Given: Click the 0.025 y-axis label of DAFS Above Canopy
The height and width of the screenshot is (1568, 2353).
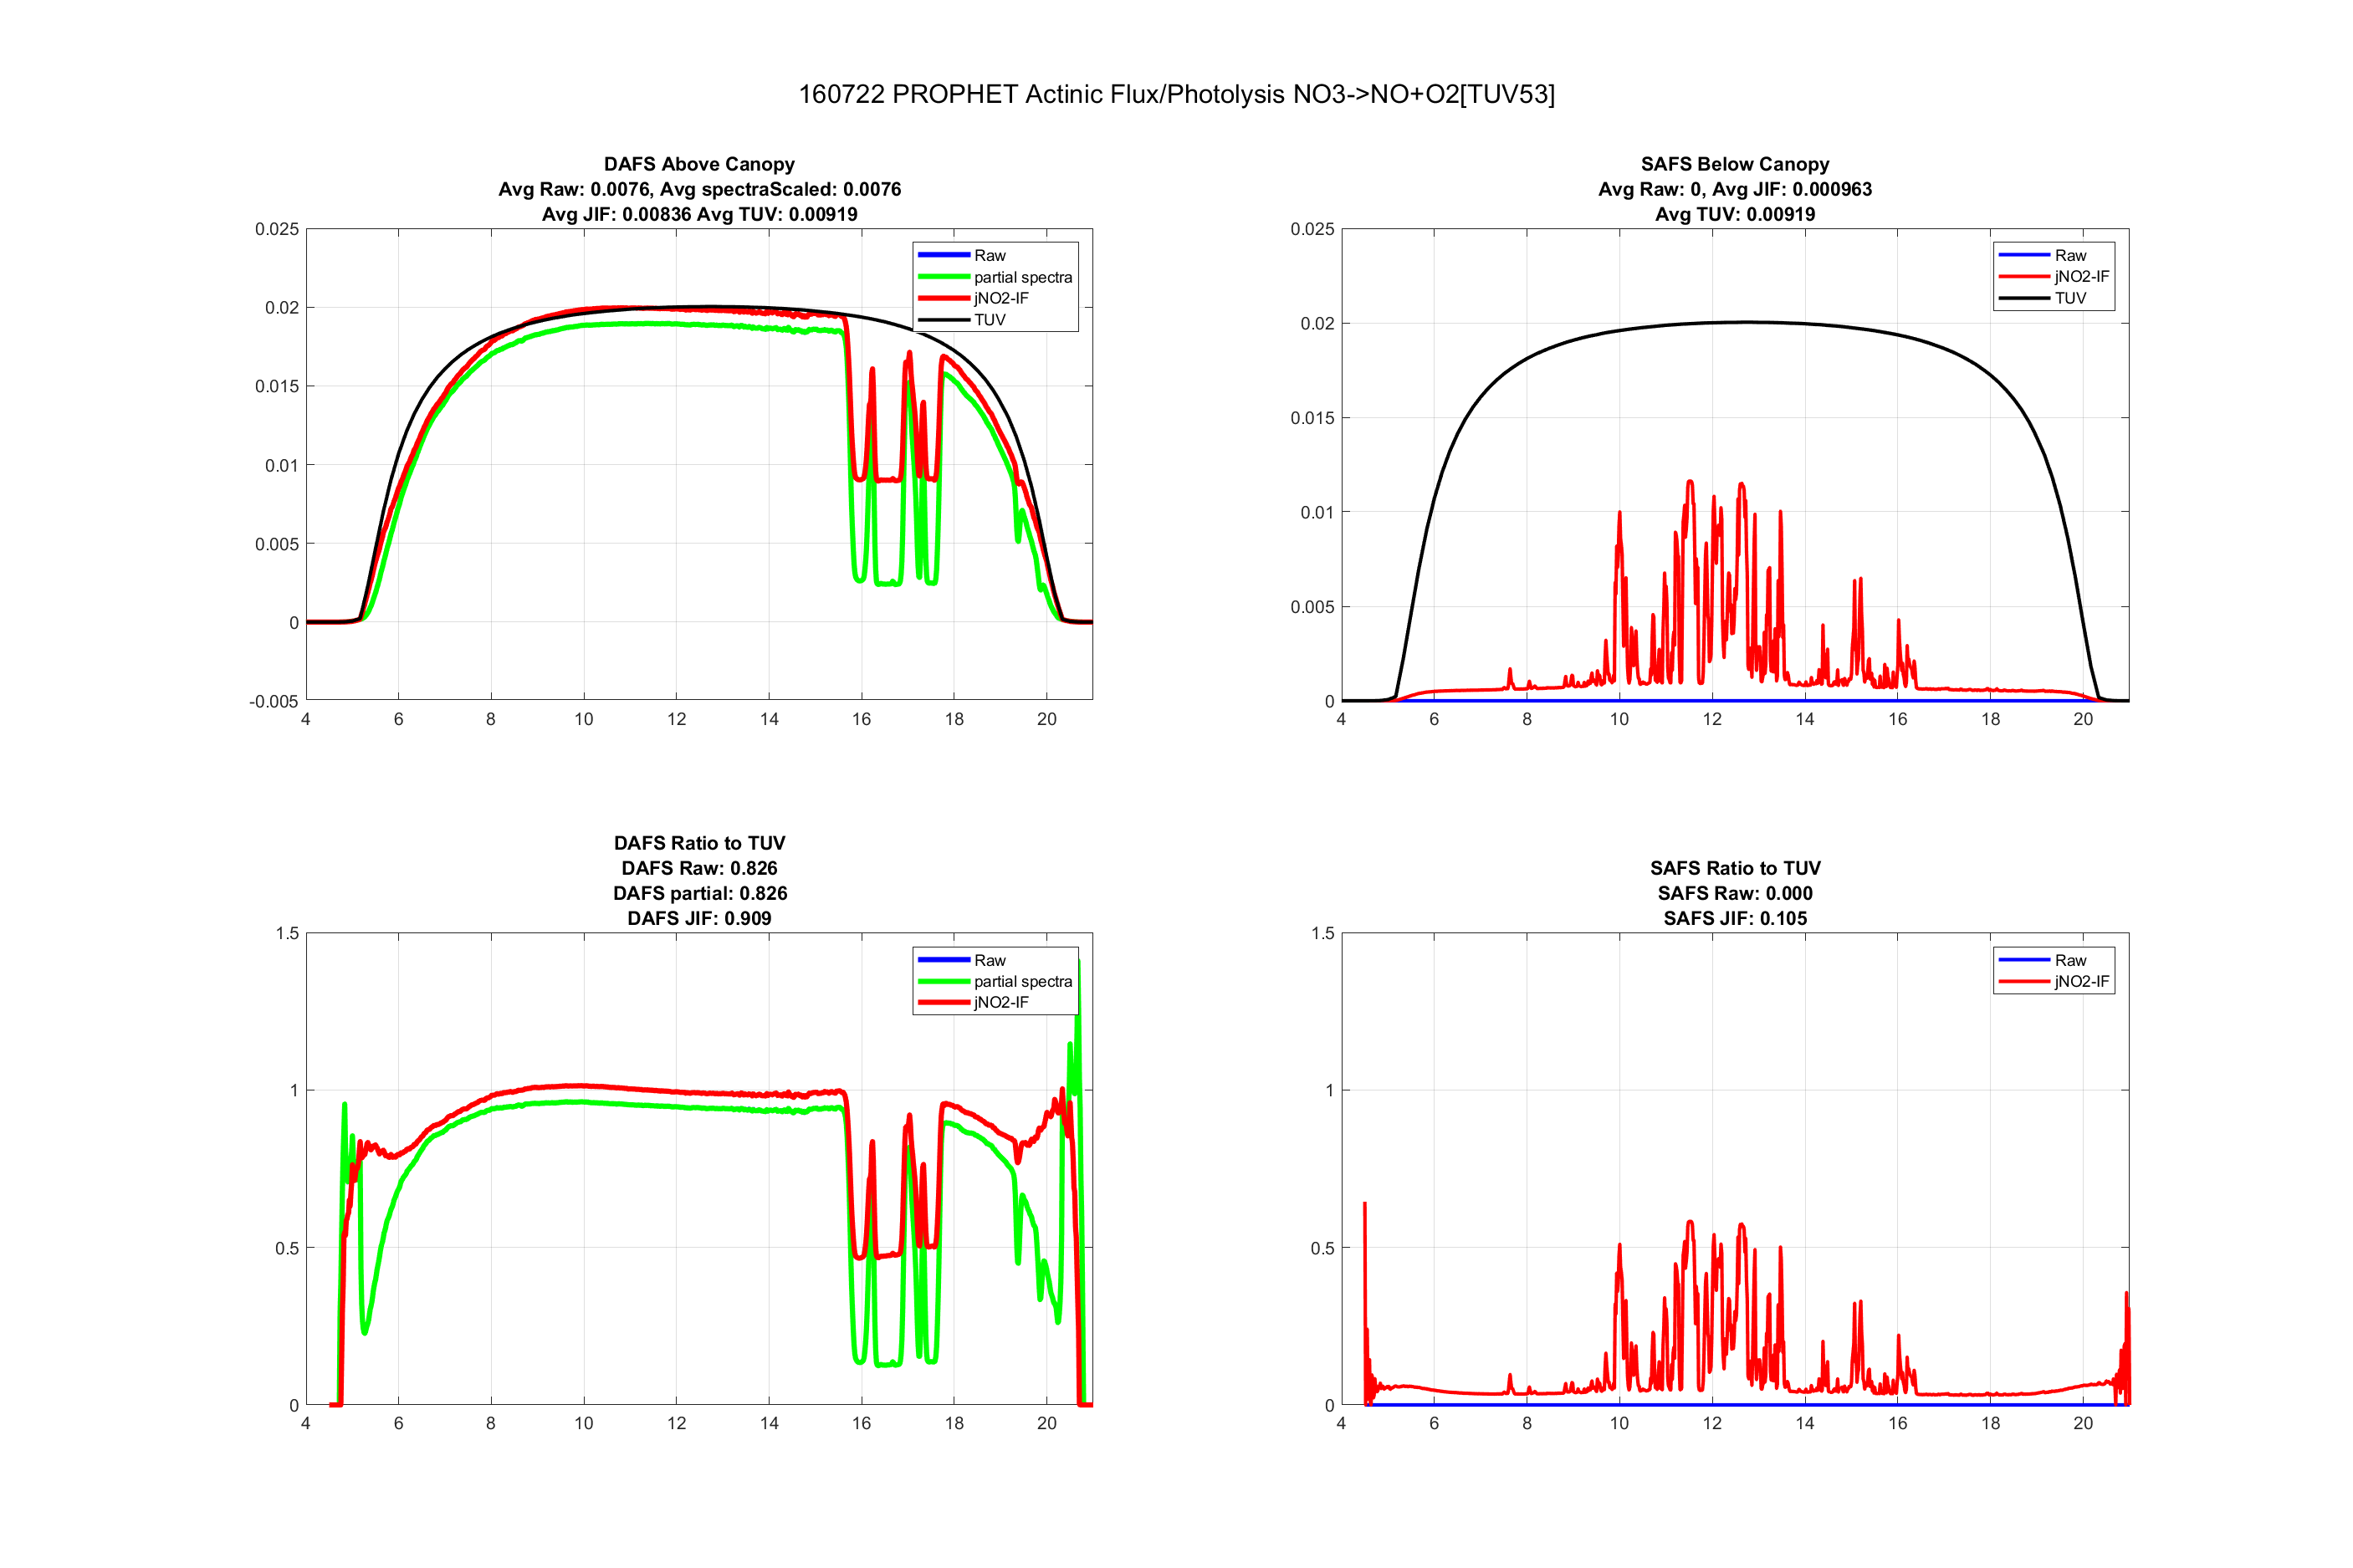Looking at the screenshot, I should 276,229.
